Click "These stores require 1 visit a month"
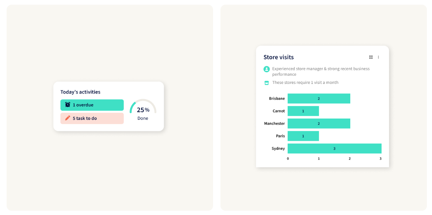The image size is (432, 215). [305, 83]
